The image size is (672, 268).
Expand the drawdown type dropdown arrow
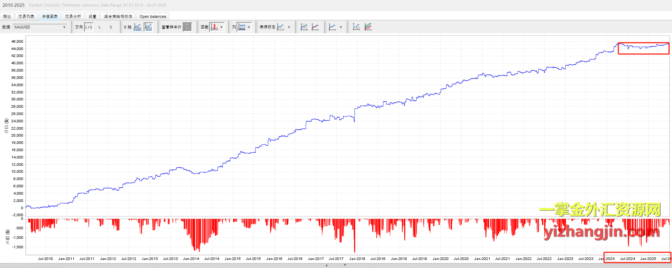pos(221,27)
